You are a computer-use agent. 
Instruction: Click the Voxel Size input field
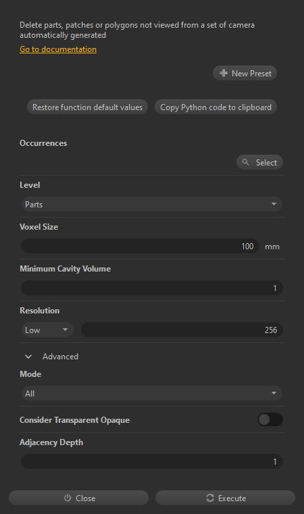(140, 246)
